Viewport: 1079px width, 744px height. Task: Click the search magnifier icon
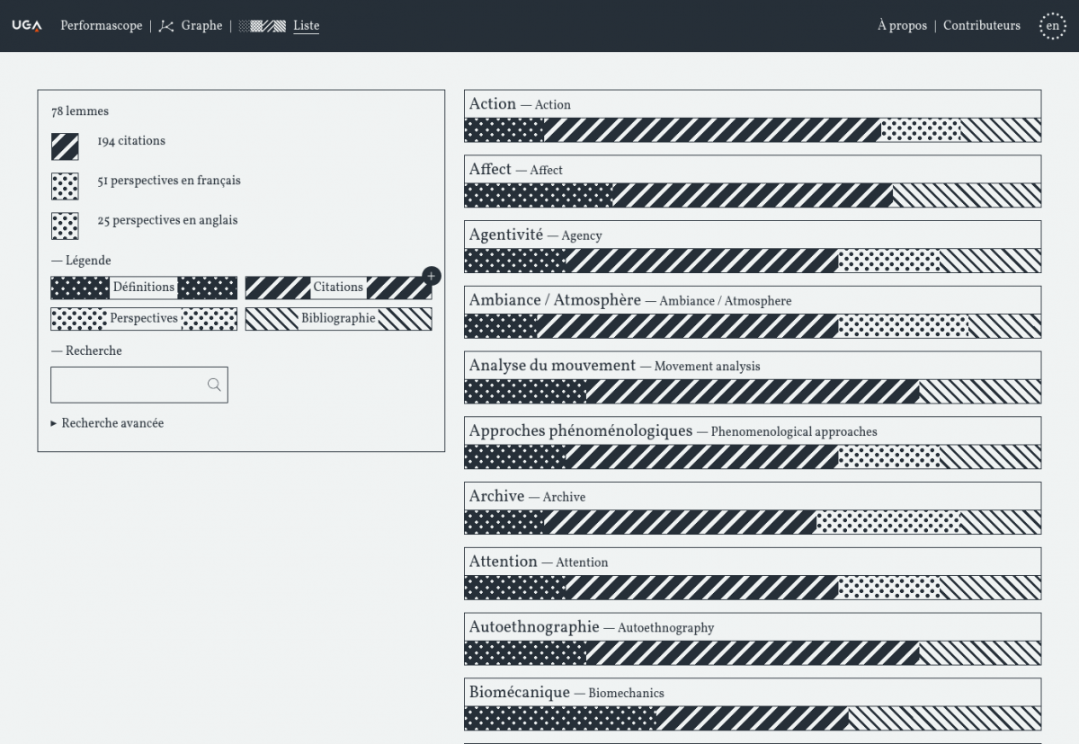(214, 385)
